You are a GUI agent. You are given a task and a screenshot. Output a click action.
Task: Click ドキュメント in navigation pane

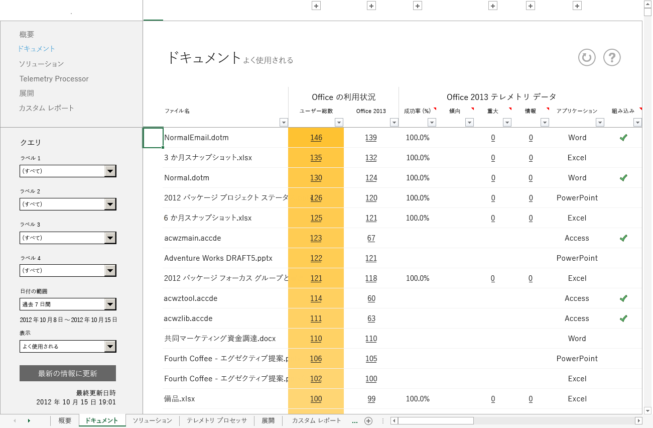[x=36, y=49]
